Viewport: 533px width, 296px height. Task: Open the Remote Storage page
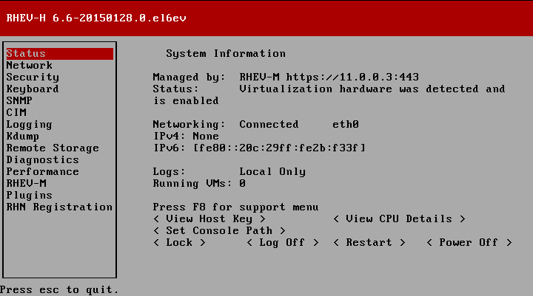[x=52, y=148]
